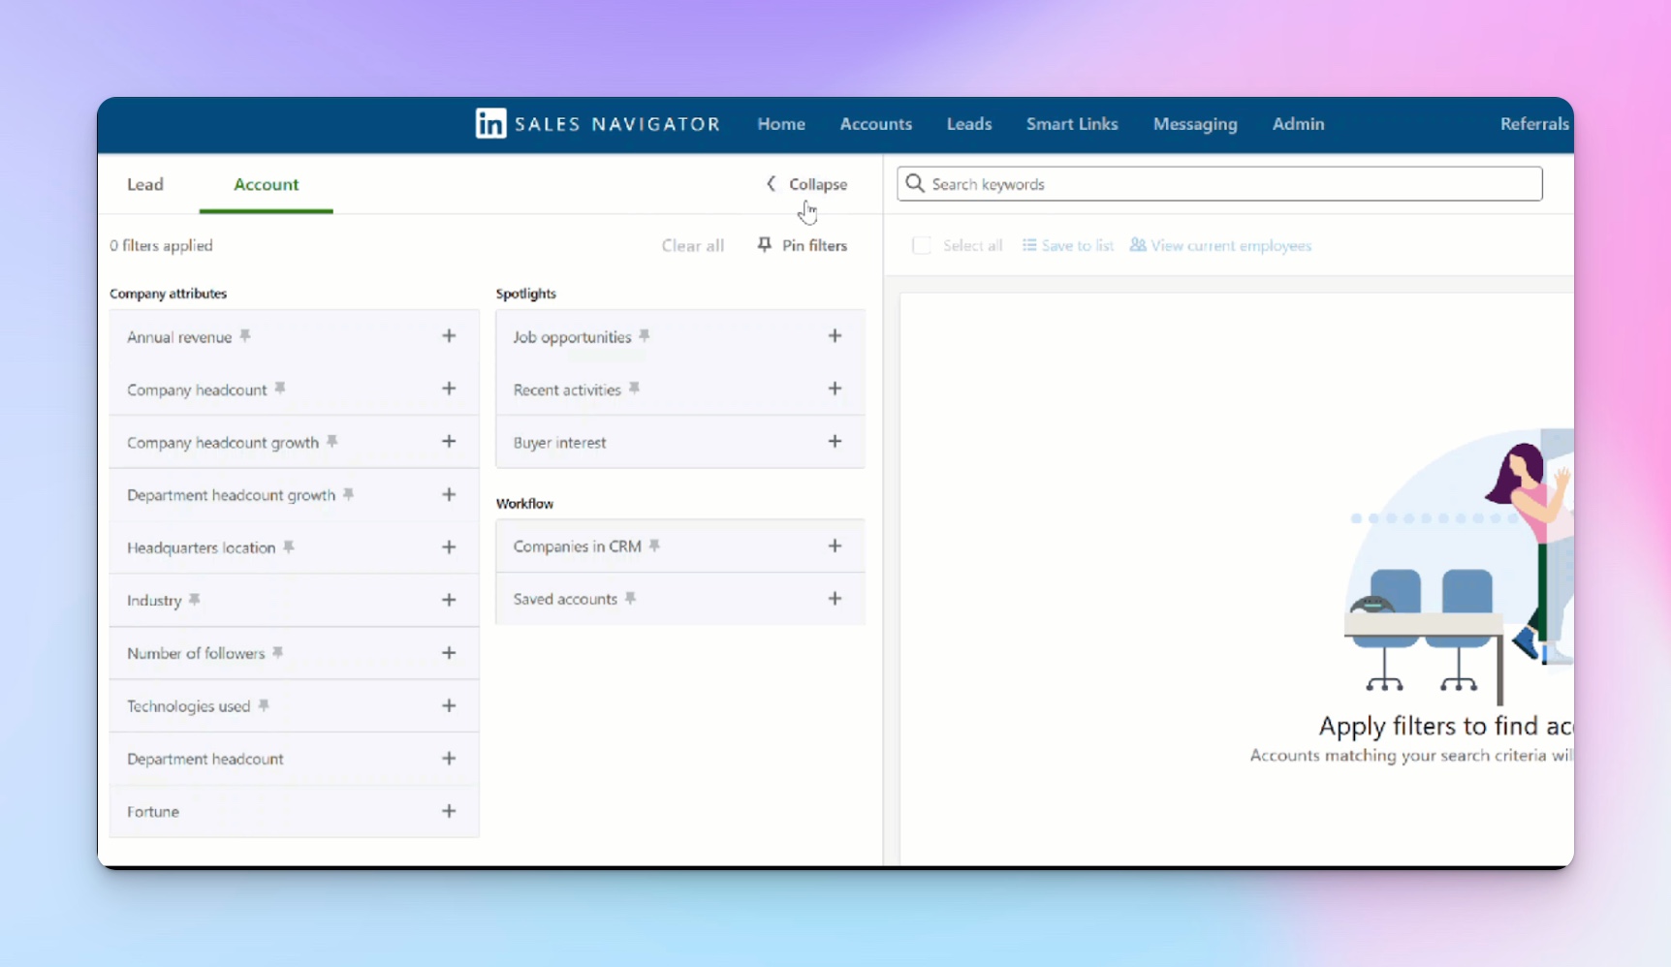The height and width of the screenshot is (967, 1671).
Task: Pin the Recent activities filter
Action: pyautogui.click(x=635, y=388)
